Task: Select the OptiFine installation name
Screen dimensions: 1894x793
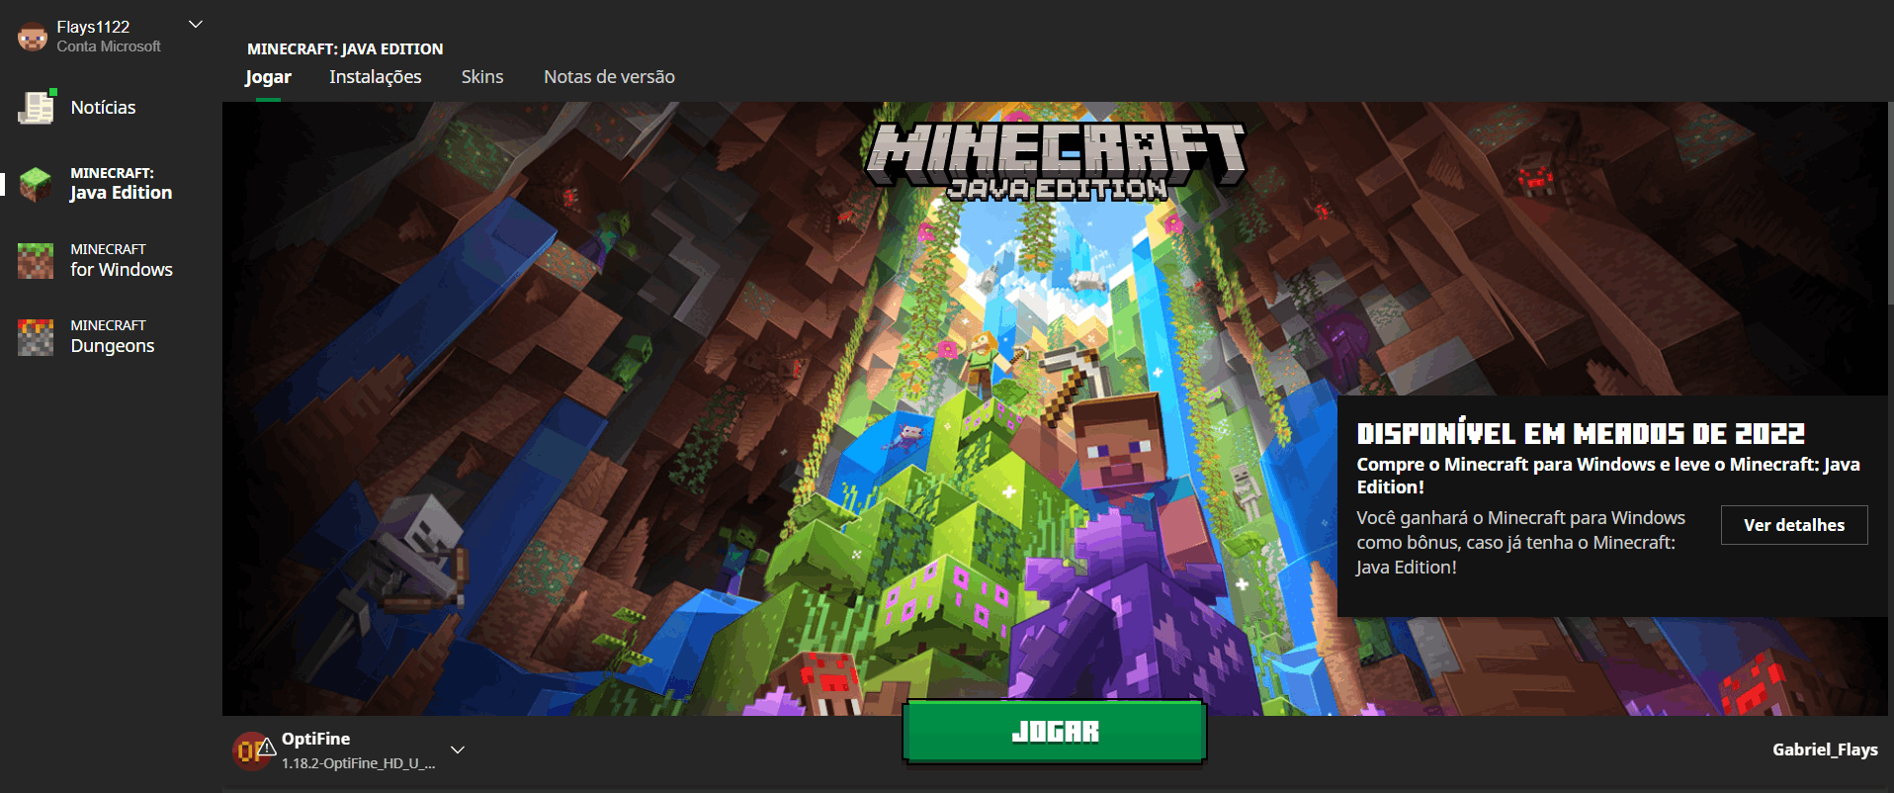Action: [315, 739]
